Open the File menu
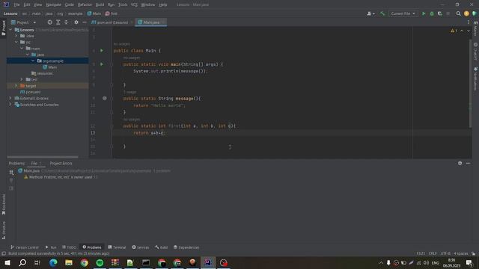Viewport: 479px width, 269px height. point(16,4)
